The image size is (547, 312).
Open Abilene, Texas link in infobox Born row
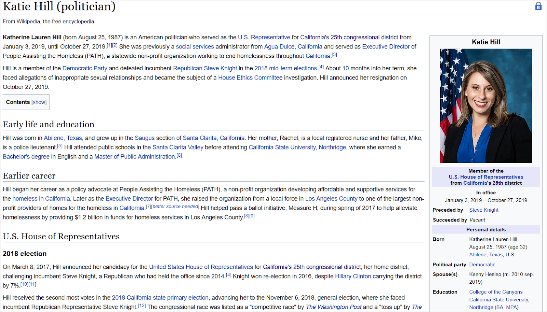[x=486, y=255]
